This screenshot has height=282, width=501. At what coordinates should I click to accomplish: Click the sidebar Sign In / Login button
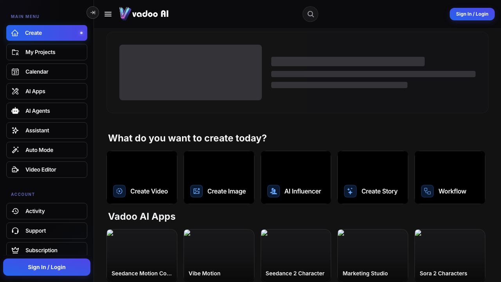pyautogui.click(x=47, y=267)
